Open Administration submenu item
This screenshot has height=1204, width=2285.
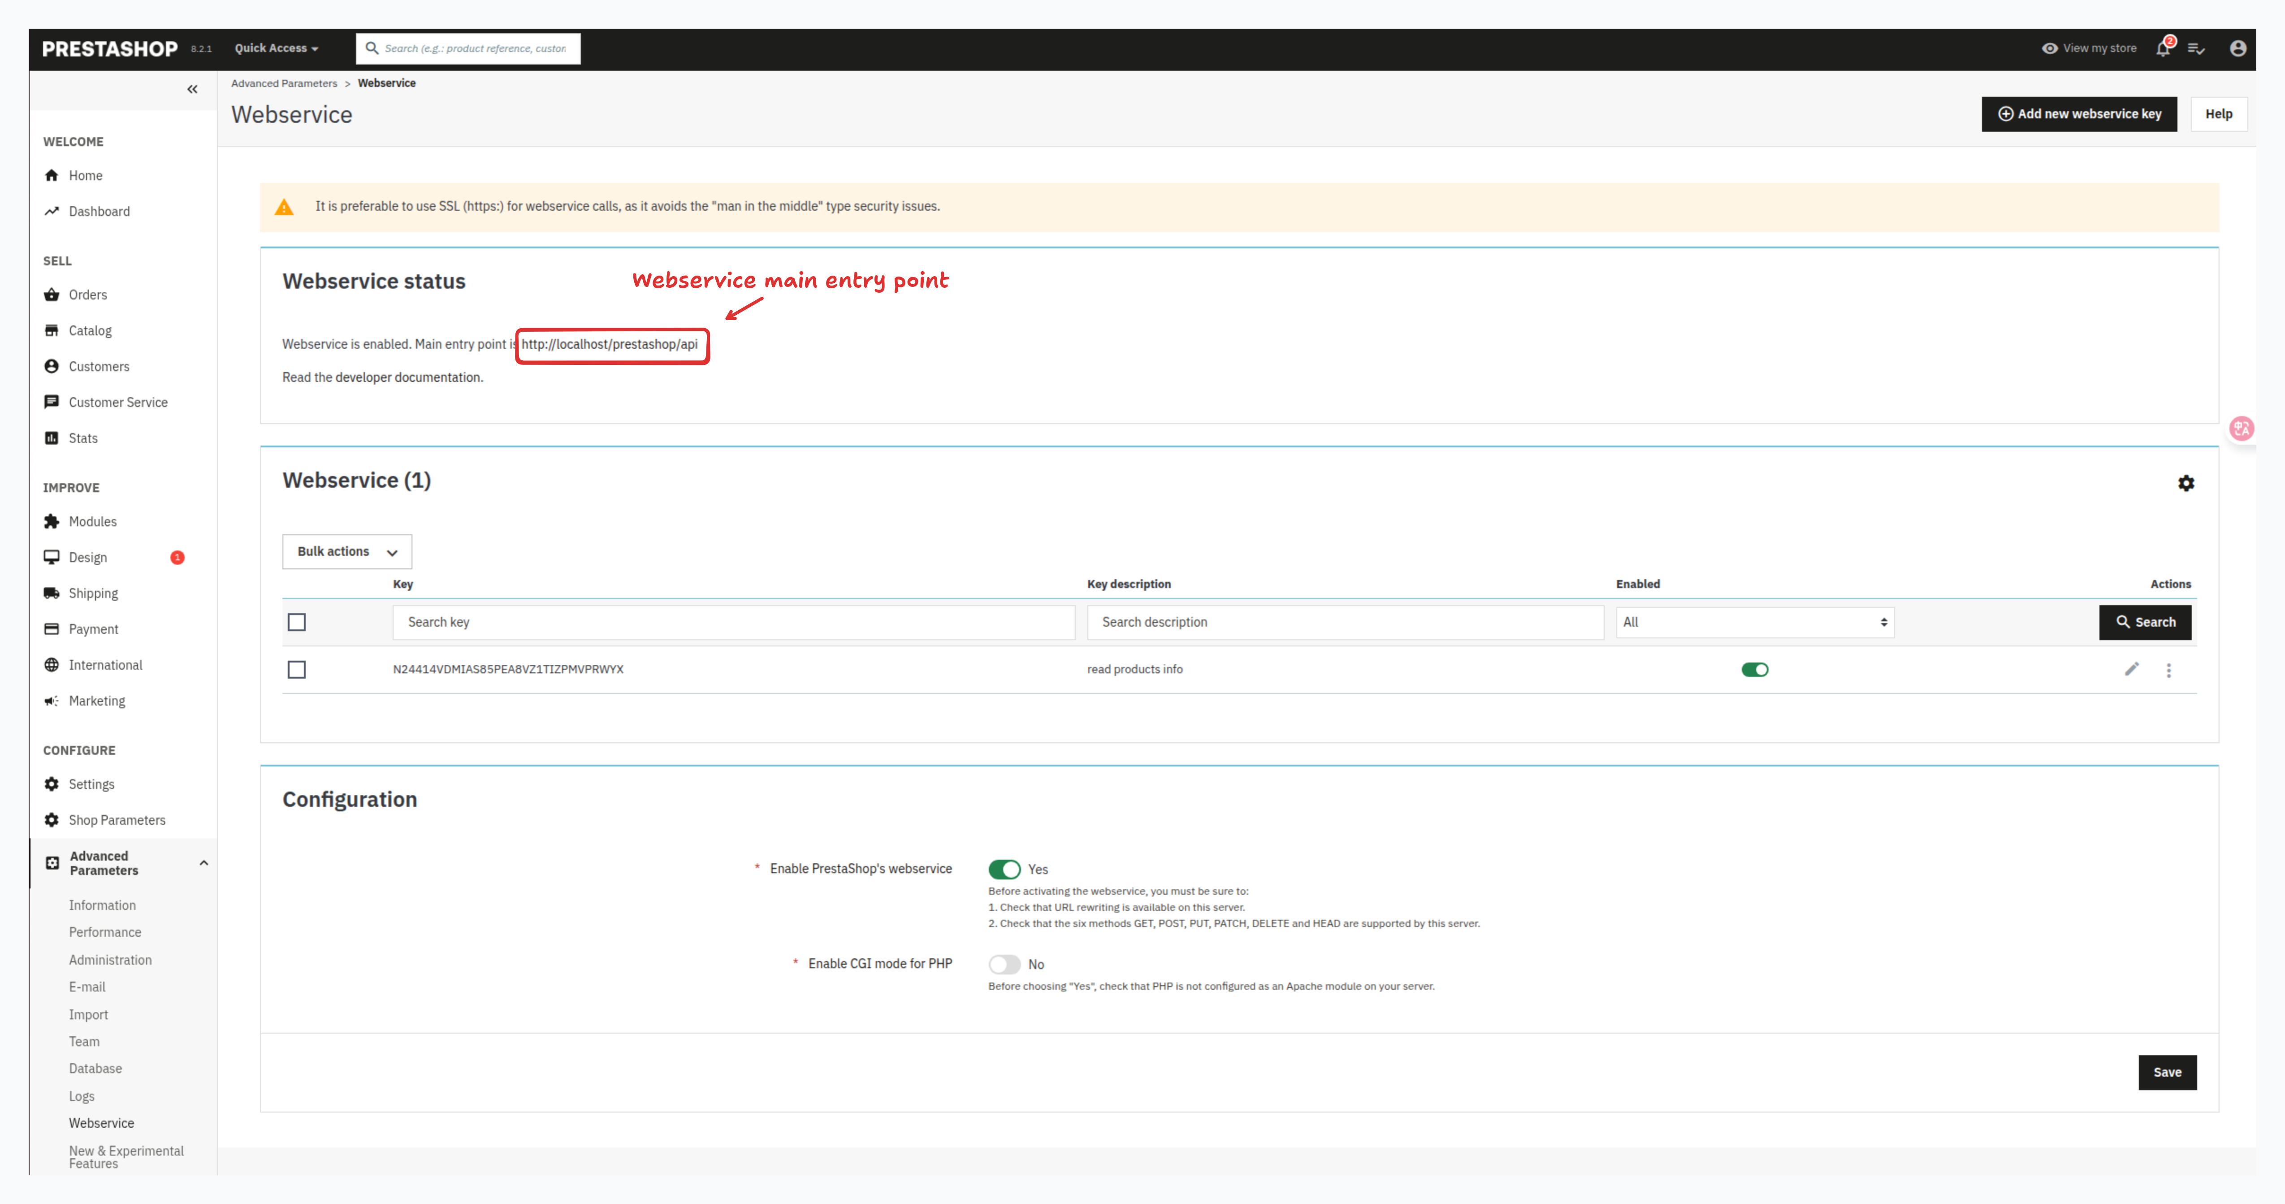point(110,960)
